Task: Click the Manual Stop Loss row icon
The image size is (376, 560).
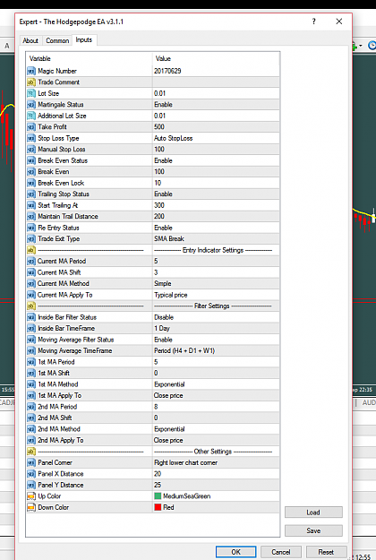Action: tap(31, 150)
